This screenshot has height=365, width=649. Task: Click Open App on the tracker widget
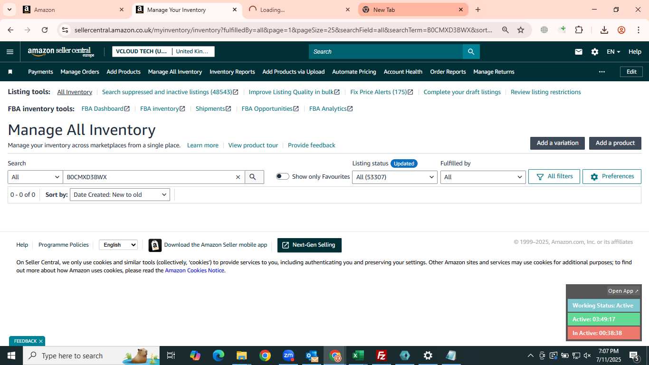click(x=623, y=291)
